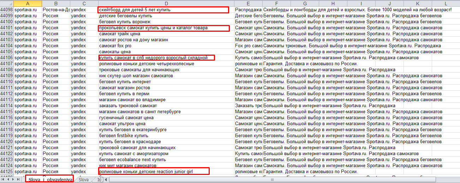The image size is (460, 183).
Task: Click cell 'прокопьевск самокат купить цены и каталог товара'
Action: tap(166, 28)
